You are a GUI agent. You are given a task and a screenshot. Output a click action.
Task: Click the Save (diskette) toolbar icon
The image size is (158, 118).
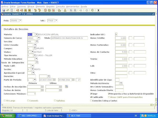point(4,10)
